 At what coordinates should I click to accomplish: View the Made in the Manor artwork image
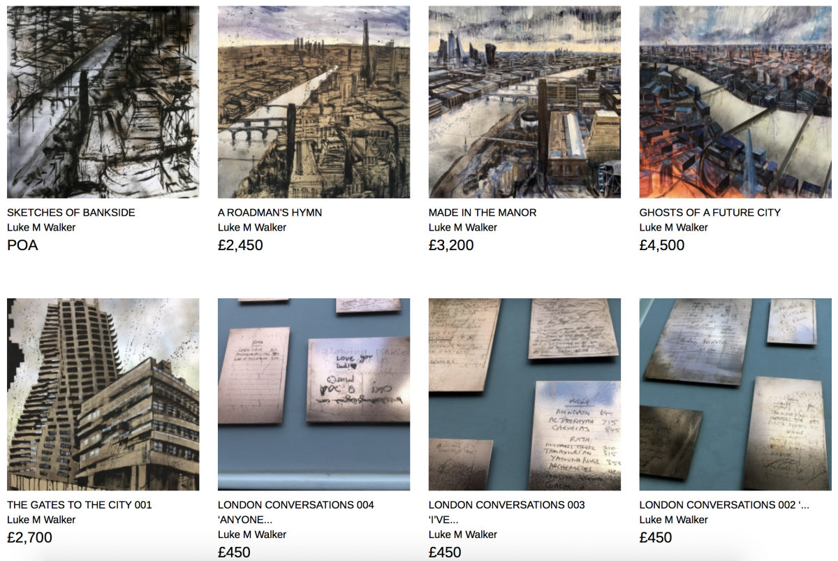pyautogui.click(x=524, y=102)
